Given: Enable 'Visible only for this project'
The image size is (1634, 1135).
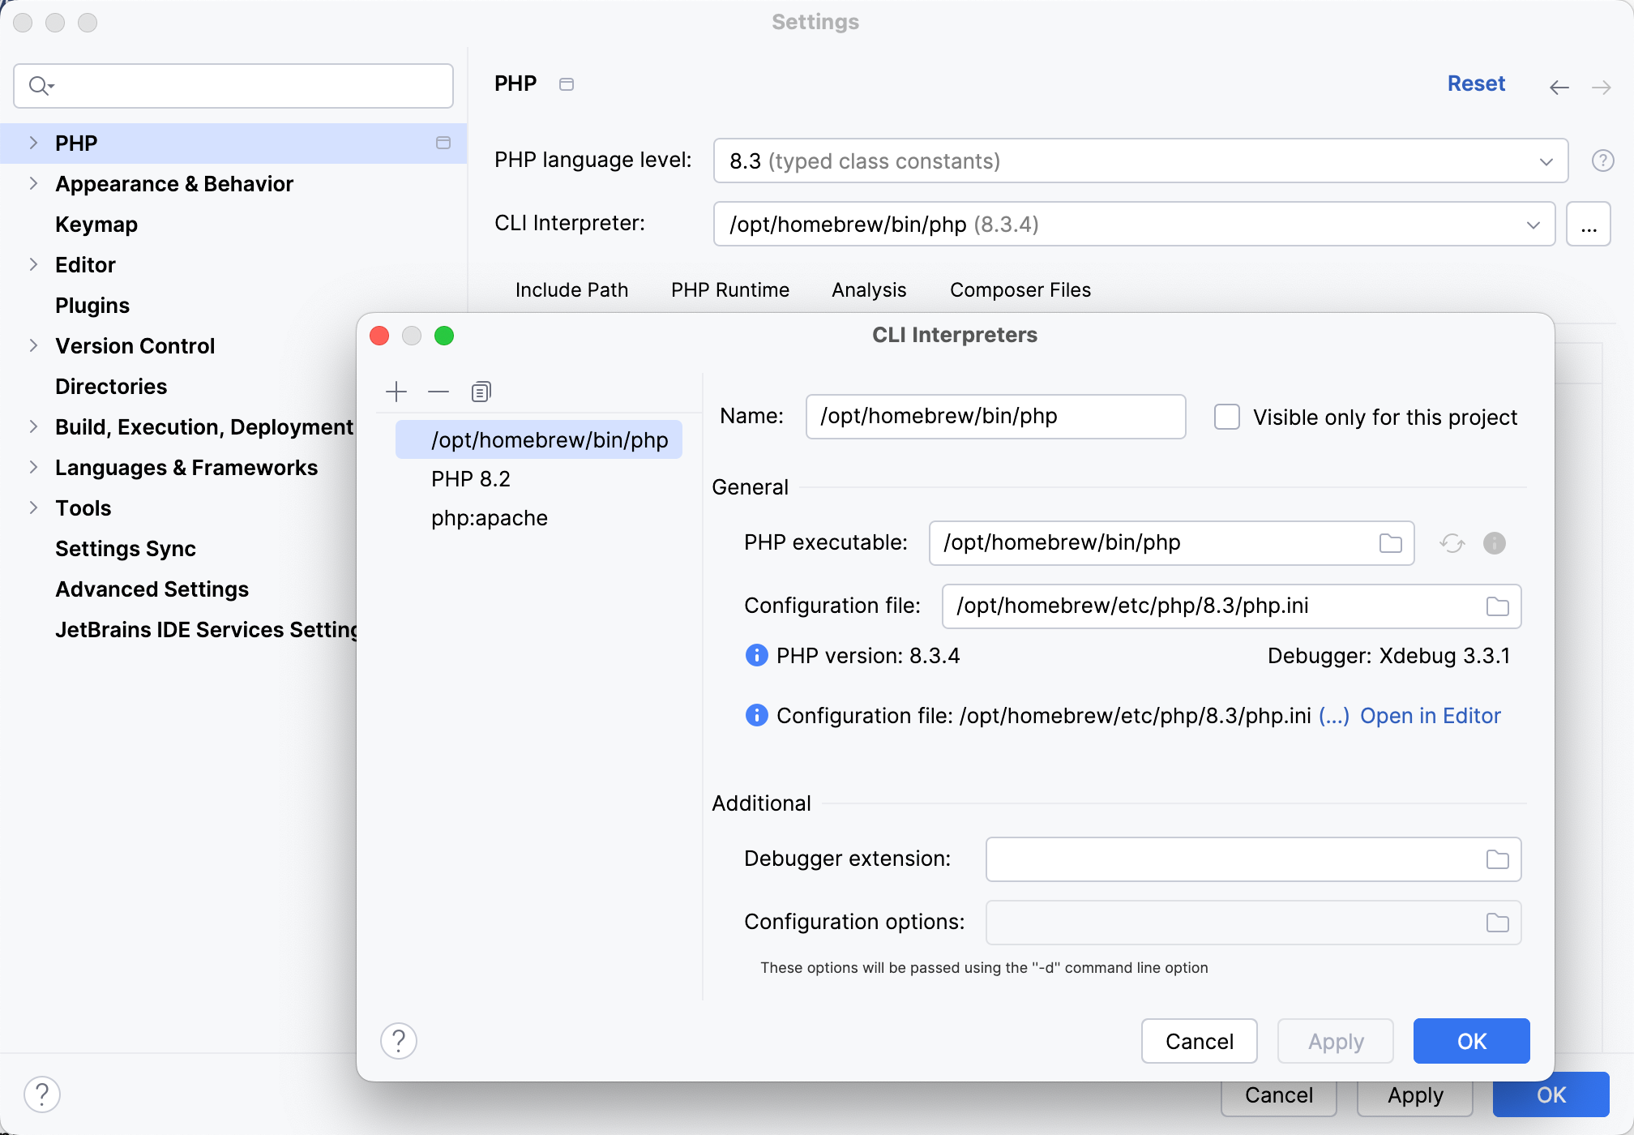Looking at the screenshot, I should 1226,417.
